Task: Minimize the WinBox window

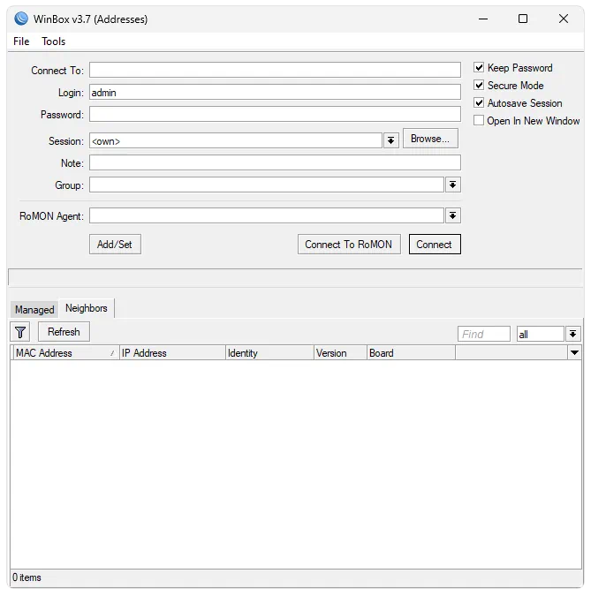Action: (x=483, y=19)
